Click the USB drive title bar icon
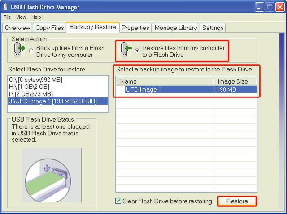 tap(6, 7)
